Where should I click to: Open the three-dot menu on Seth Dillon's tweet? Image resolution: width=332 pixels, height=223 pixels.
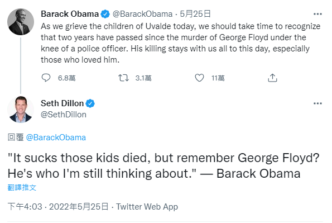click(317, 103)
